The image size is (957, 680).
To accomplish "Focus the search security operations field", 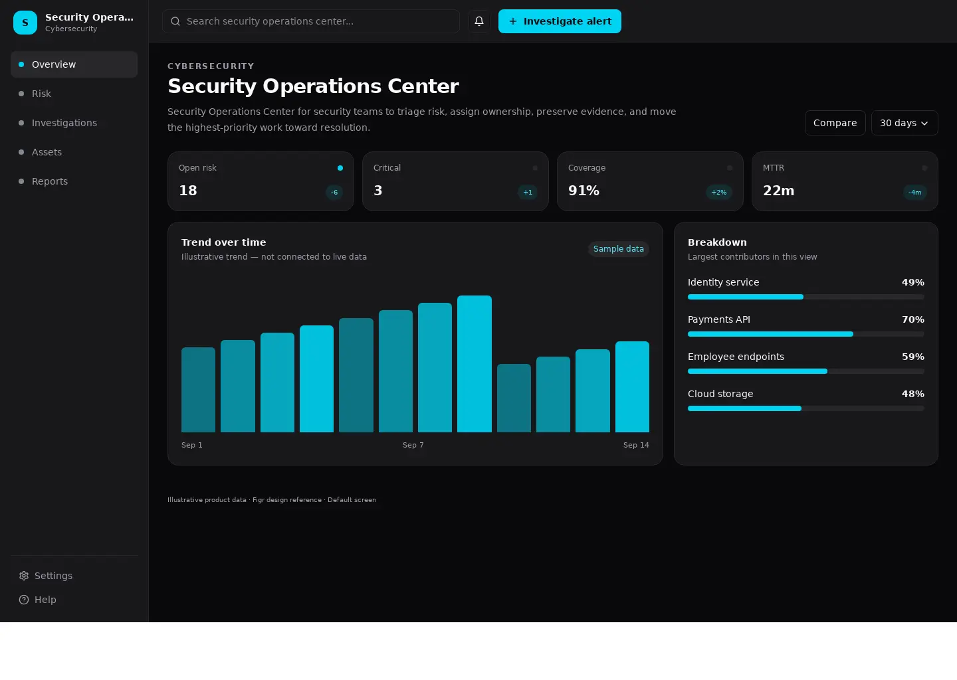I will coord(311,21).
